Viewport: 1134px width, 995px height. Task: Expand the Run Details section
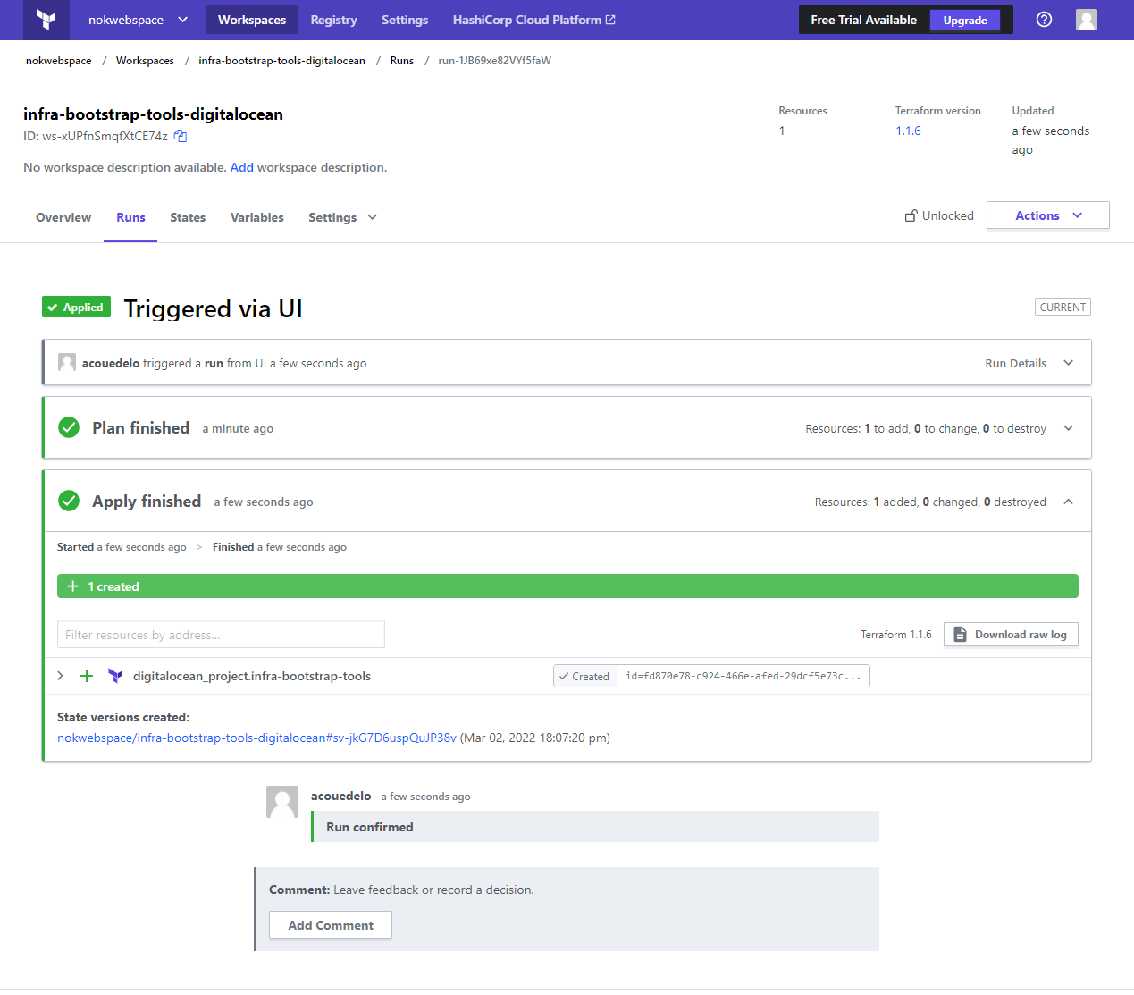click(1068, 363)
